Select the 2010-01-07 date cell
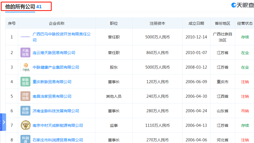Screen dimensions: 254x143 coord(196,53)
